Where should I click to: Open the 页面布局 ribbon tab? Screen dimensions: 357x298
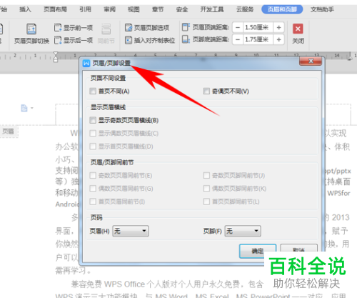[x=55, y=9]
